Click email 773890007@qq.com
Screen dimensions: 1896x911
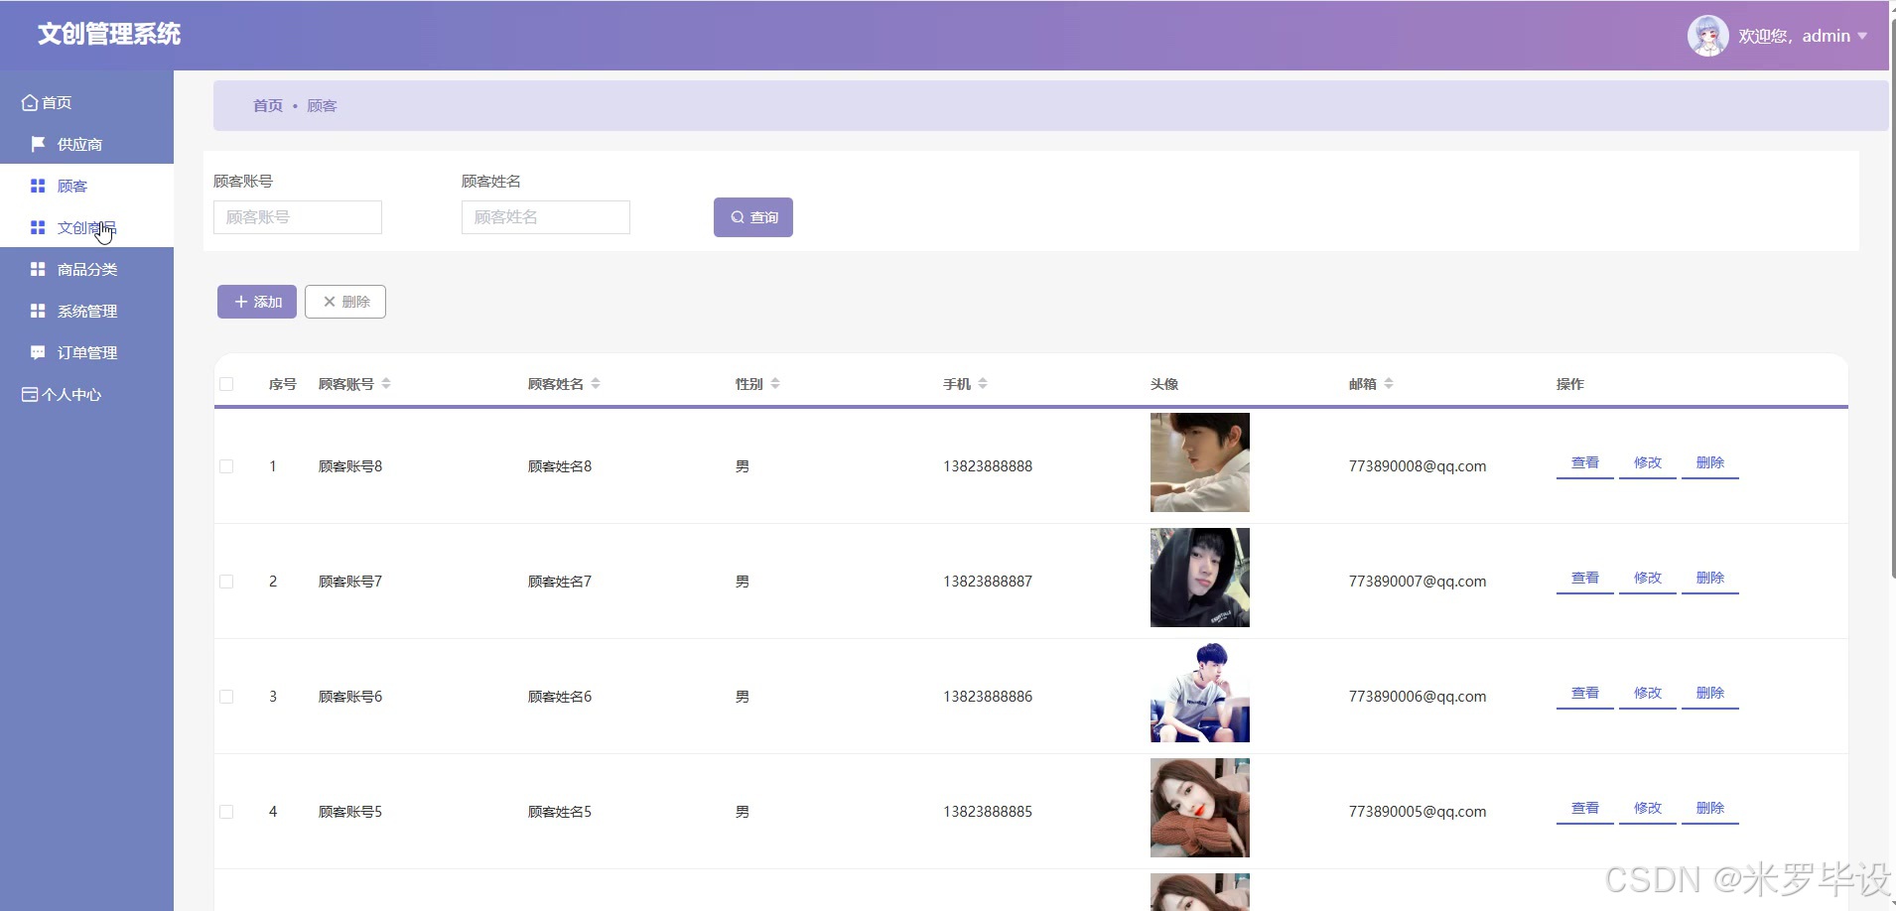[1418, 582]
